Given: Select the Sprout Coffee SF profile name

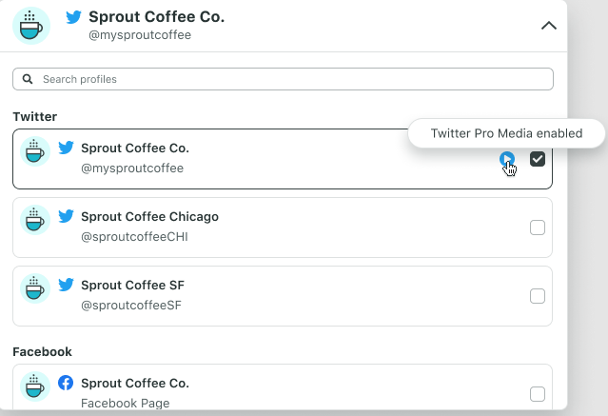Looking at the screenshot, I should click(x=132, y=286).
